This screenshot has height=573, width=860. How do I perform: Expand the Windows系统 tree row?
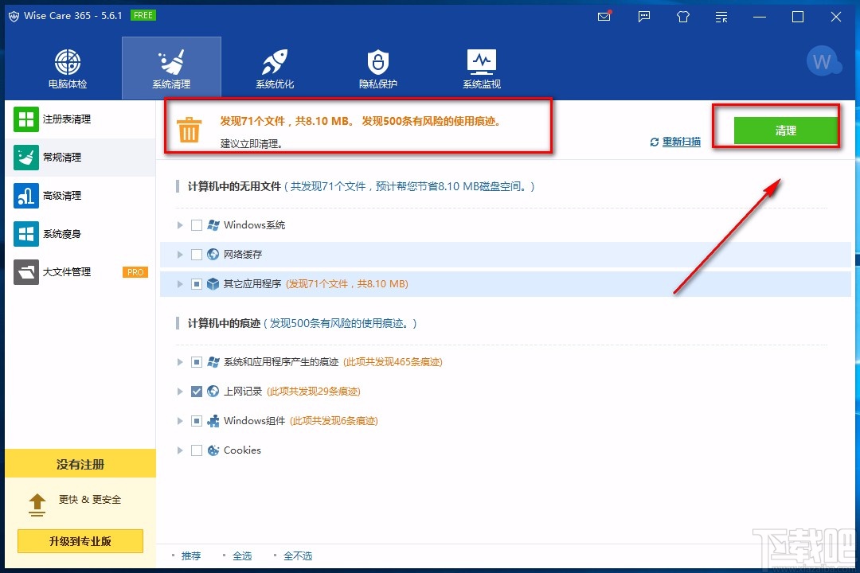point(180,224)
